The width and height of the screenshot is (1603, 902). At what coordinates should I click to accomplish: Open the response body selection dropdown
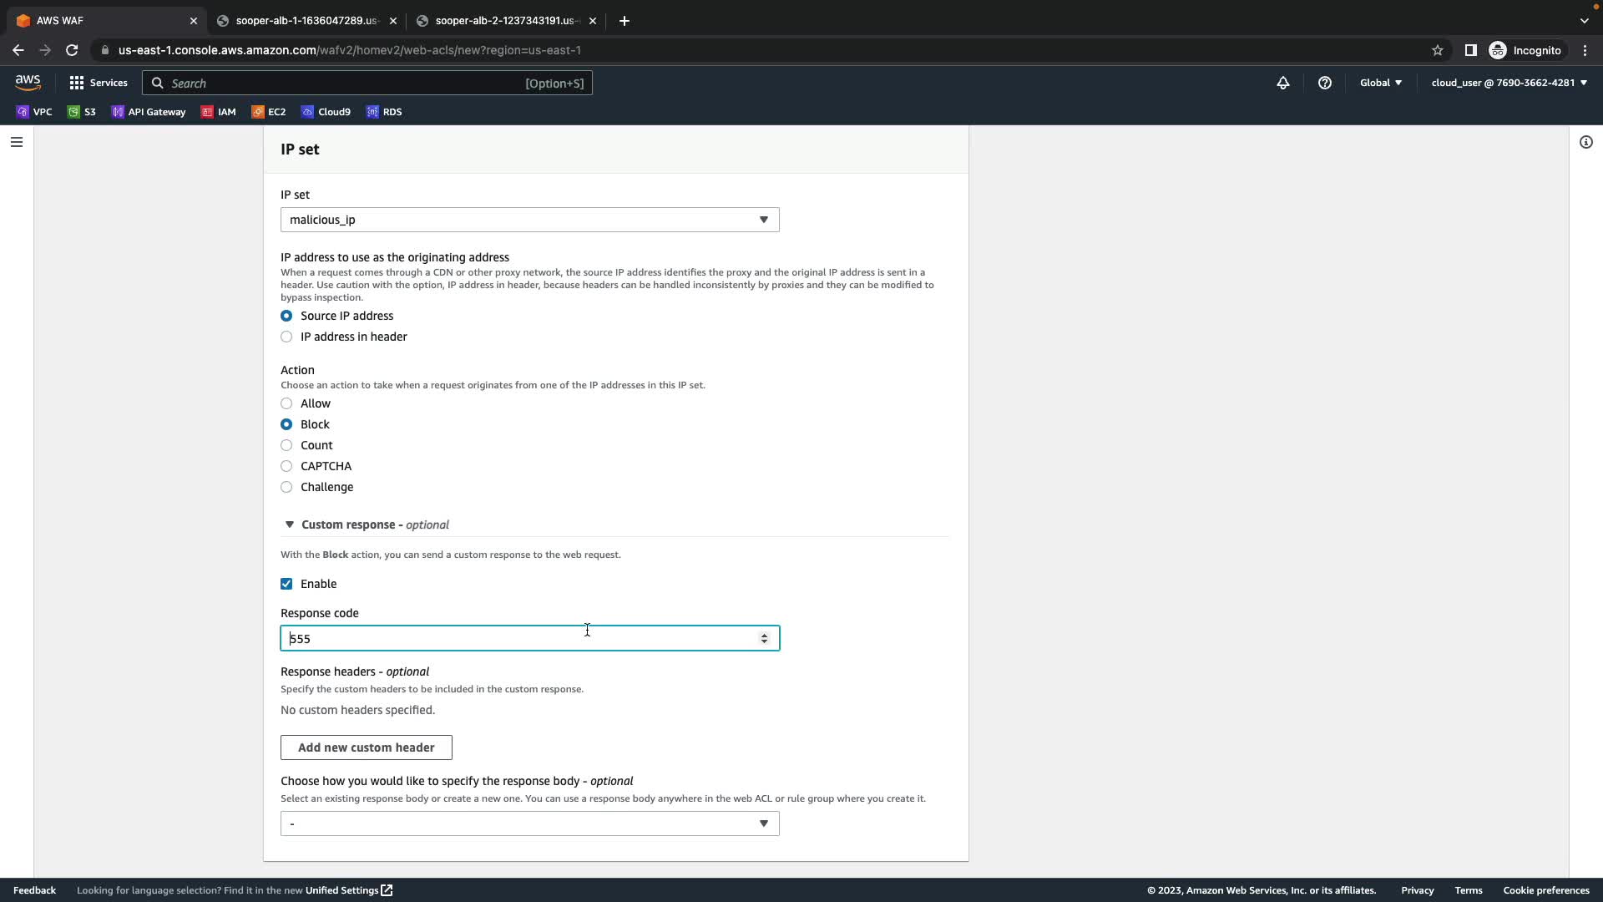pos(529,823)
